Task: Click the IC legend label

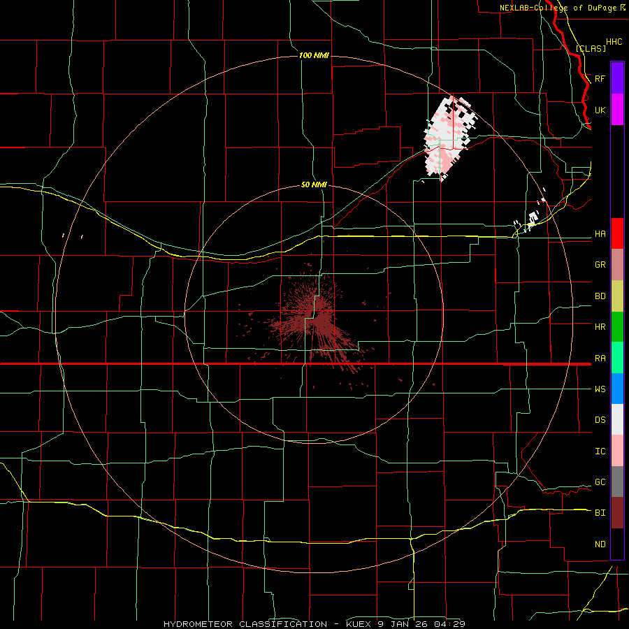Action: coord(600,451)
